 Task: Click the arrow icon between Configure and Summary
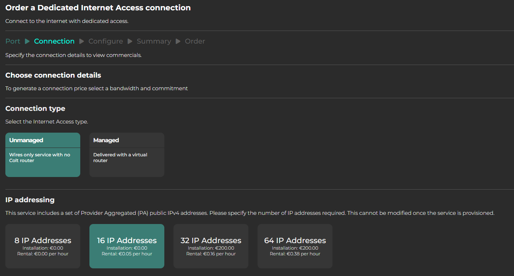tap(130, 41)
